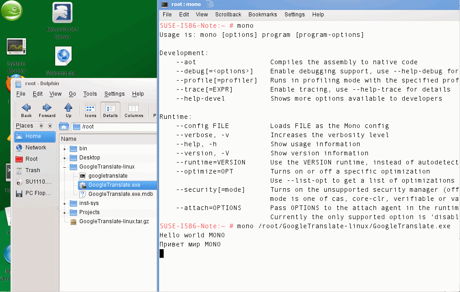Viewport: 460px width, 292px height.
Task: Click the home folder icon in location bar
Action: 64,127
